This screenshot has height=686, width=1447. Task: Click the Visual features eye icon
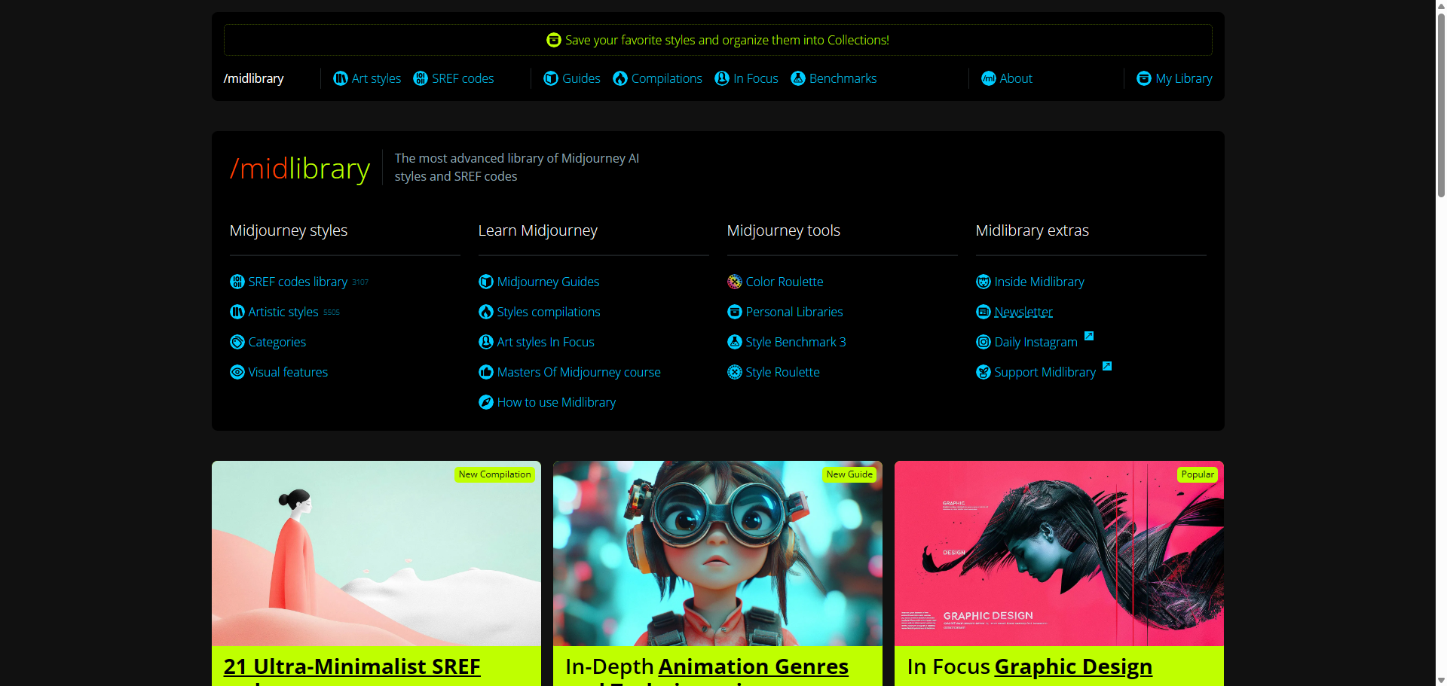pyautogui.click(x=237, y=372)
